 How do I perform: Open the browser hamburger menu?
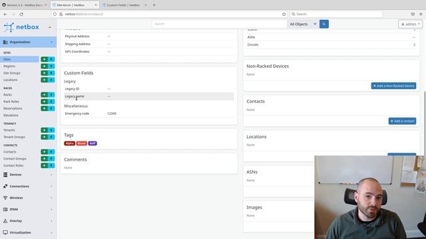click(x=421, y=14)
